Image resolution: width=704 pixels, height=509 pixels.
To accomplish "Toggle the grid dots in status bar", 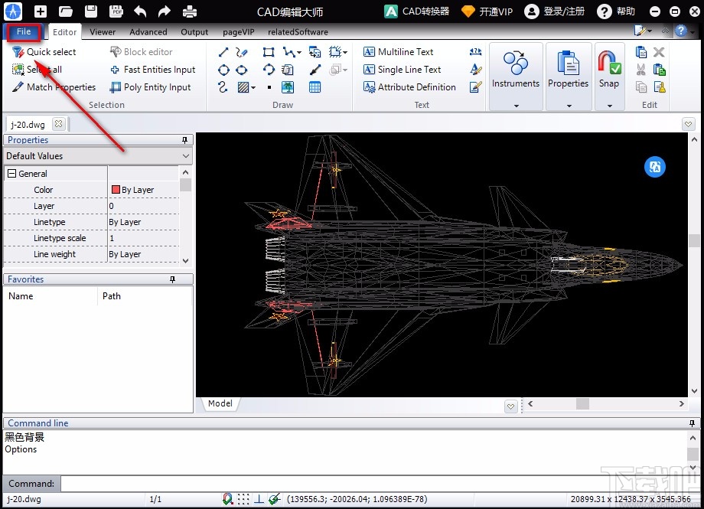I will coord(243,499).
